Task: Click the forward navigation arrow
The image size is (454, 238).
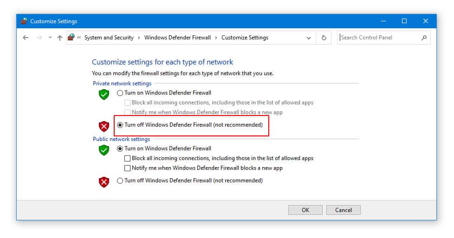Action: (39, 38)
